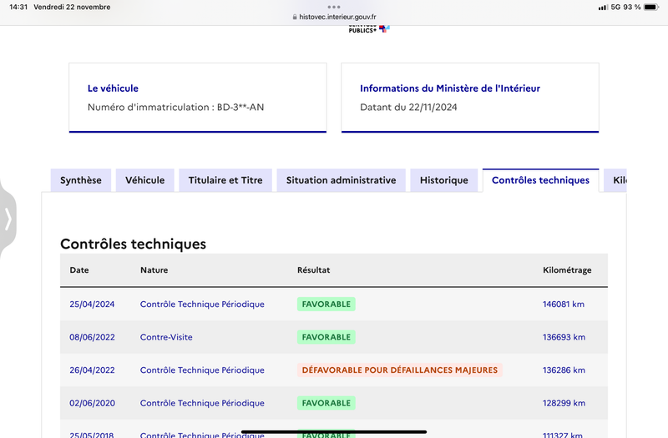Tap the 5G network indicator
The height and width of the screenshot is (438, 668).
tap(615, 8)
